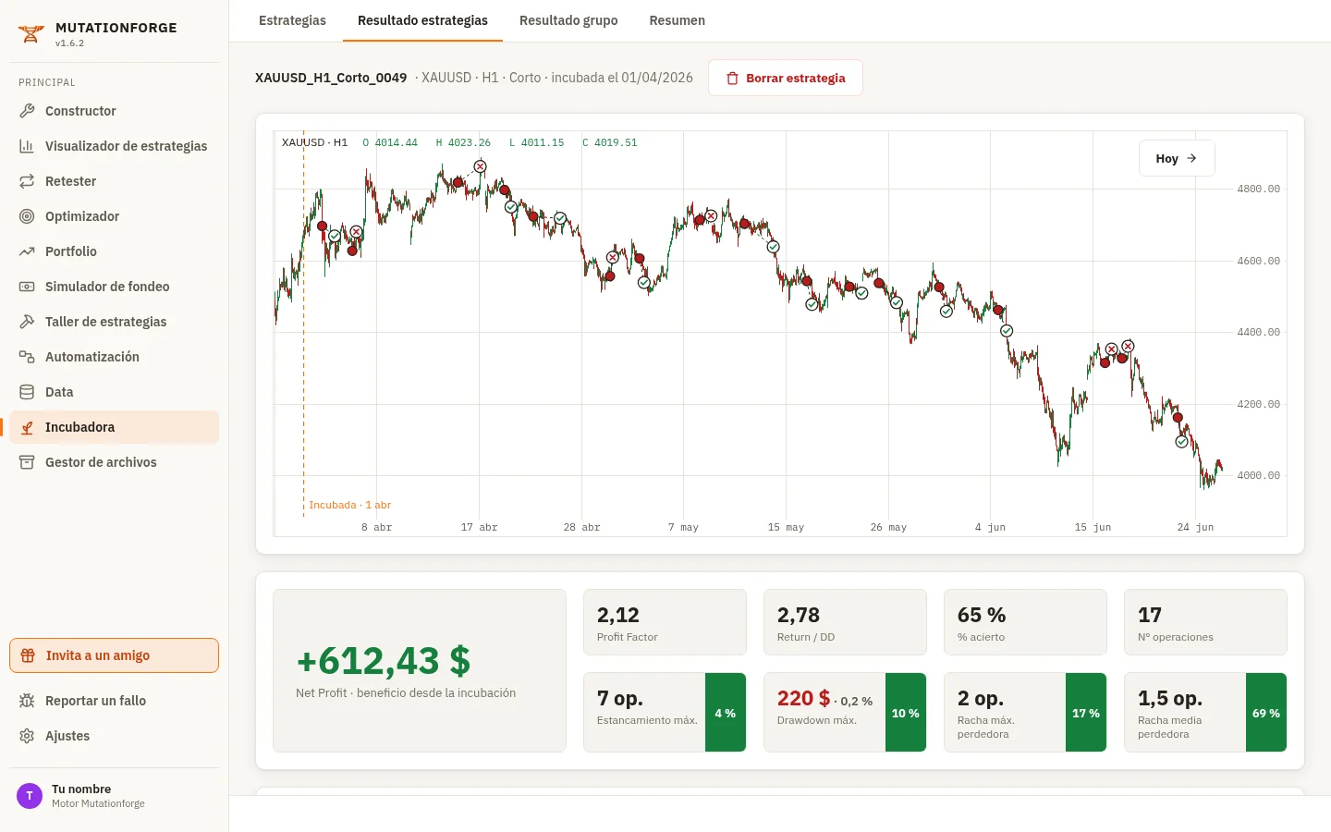Click the Taller de estrategias hammer icon
1331x832 pixels.
click(x=27, y=322)
